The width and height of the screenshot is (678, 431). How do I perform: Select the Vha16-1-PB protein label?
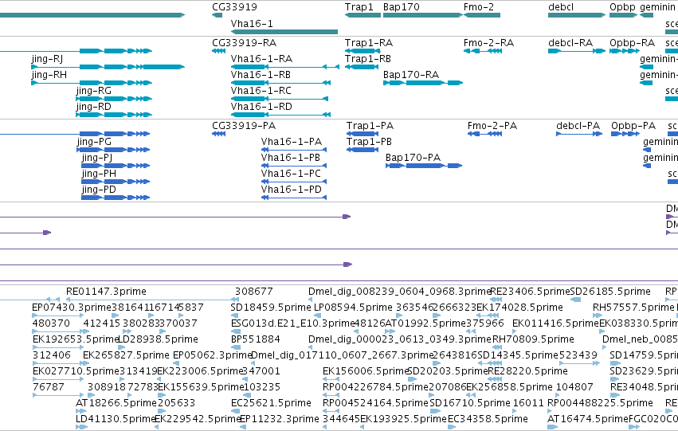(x=291, y=158)
